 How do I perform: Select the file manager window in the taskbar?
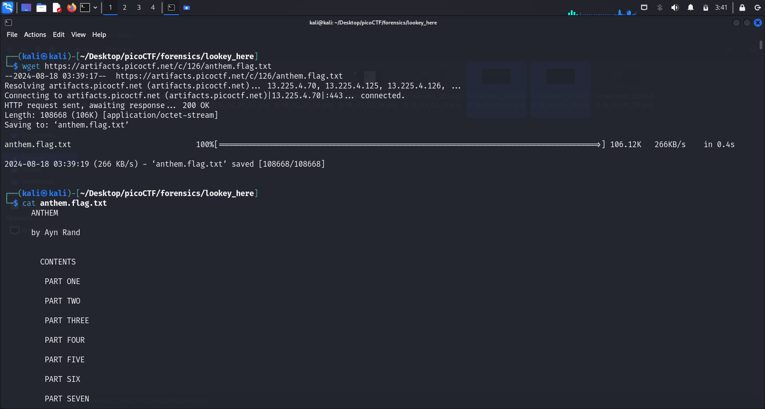pyautogui.click(x=187, y=8)
